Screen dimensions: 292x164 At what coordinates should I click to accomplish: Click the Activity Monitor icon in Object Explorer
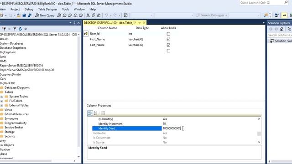tap(26, 29)
